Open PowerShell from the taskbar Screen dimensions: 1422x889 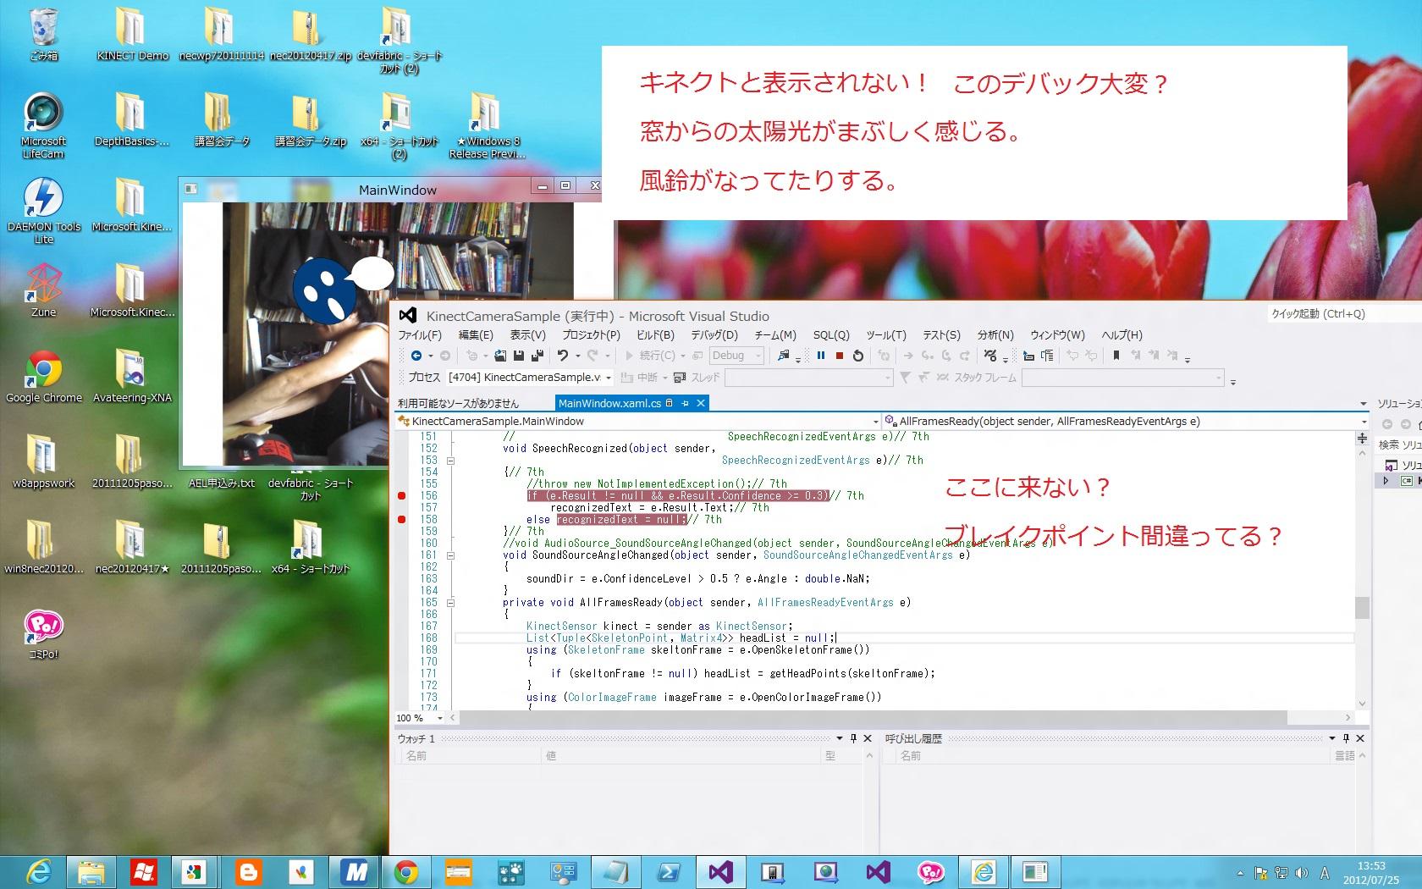(x=669, y=872)
